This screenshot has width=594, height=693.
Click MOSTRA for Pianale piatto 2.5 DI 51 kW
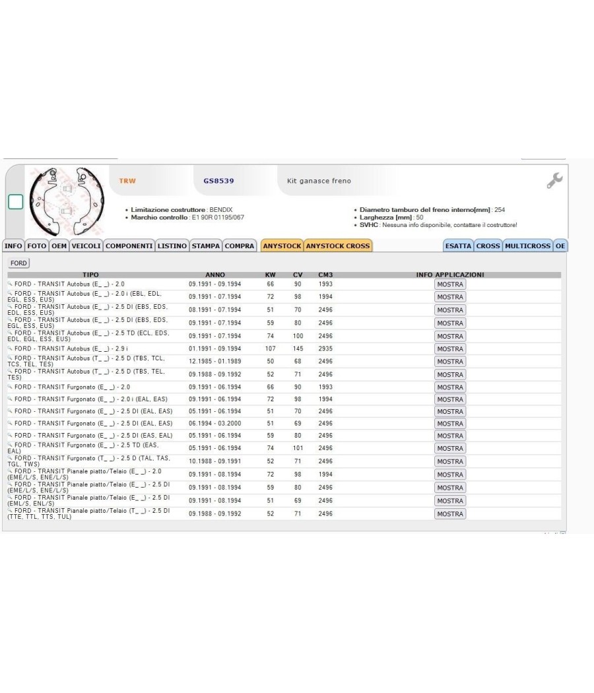coord(450,501)
